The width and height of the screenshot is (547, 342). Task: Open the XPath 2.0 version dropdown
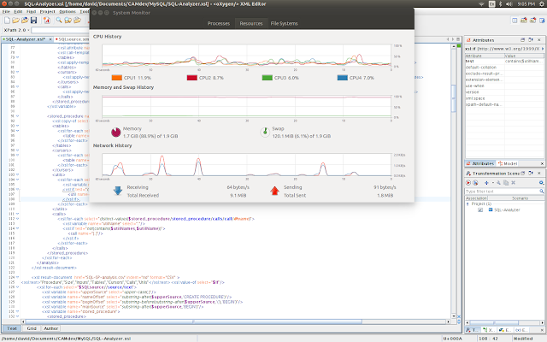pyautogui.click(x=28, y=30)
